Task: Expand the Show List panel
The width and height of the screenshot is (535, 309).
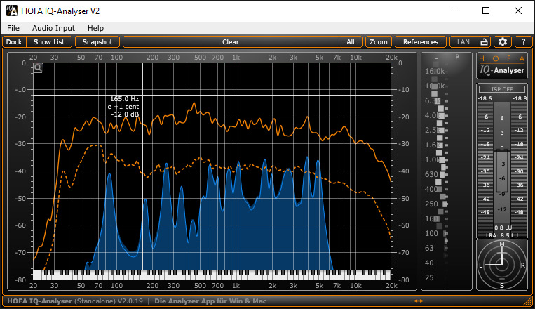Action: pos(49,42)
